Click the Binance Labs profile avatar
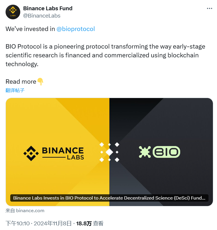The image size is (217, 230). pyautogui.click(x=13, y=12)
